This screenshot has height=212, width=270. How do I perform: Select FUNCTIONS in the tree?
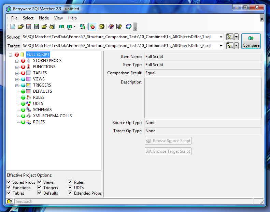coord(44,67)
